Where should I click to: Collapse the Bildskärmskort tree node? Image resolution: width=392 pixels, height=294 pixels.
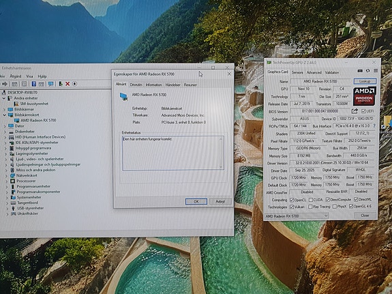[4, 115]
